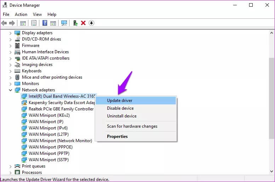Image resolution: width=275 pixels, height=182 pixels.
Task: Scan for hardware changes monitor toolbar icon
Action: 64,23
